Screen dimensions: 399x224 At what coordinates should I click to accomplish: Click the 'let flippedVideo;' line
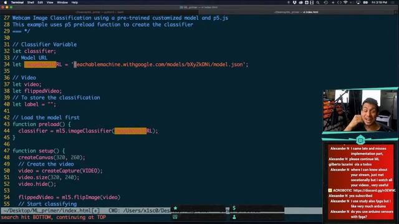click(37, 91)
